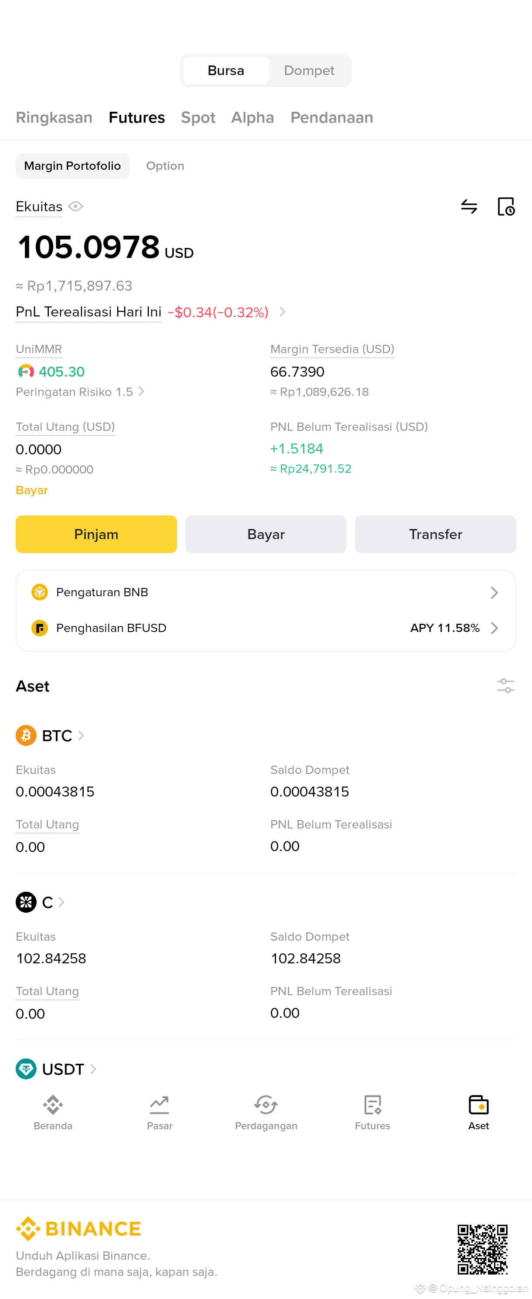Toggle equity visibility eye icon

click(75, 206)
